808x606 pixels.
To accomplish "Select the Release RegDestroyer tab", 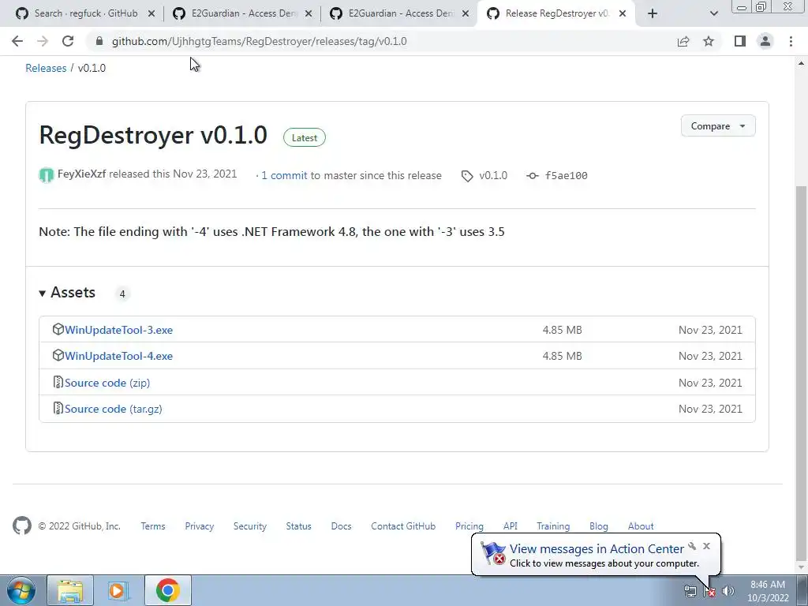I will pos(556,13).
